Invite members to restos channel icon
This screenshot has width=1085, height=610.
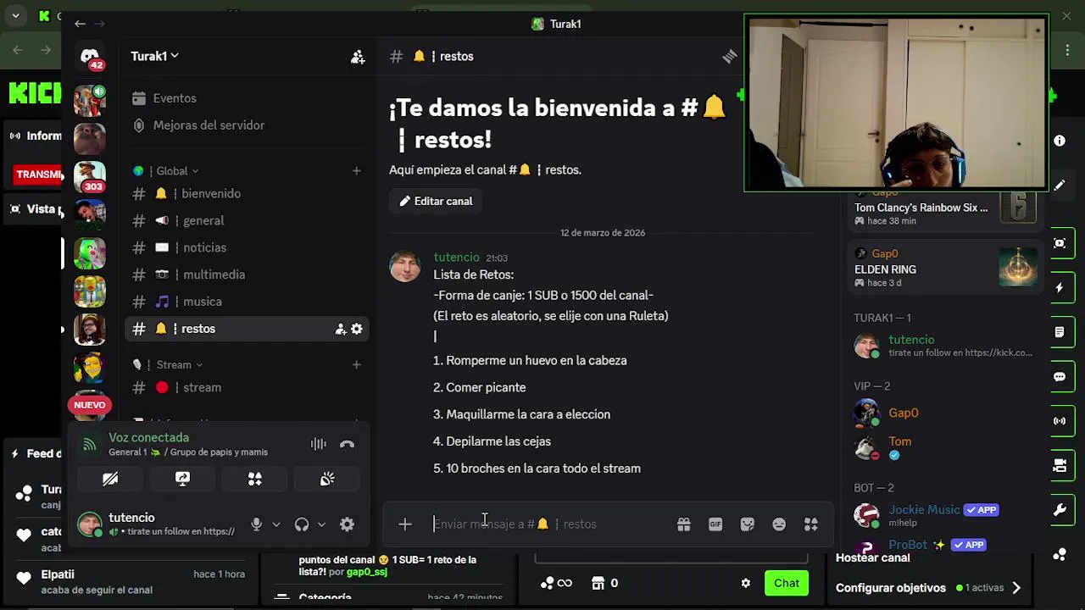[340, 329]
